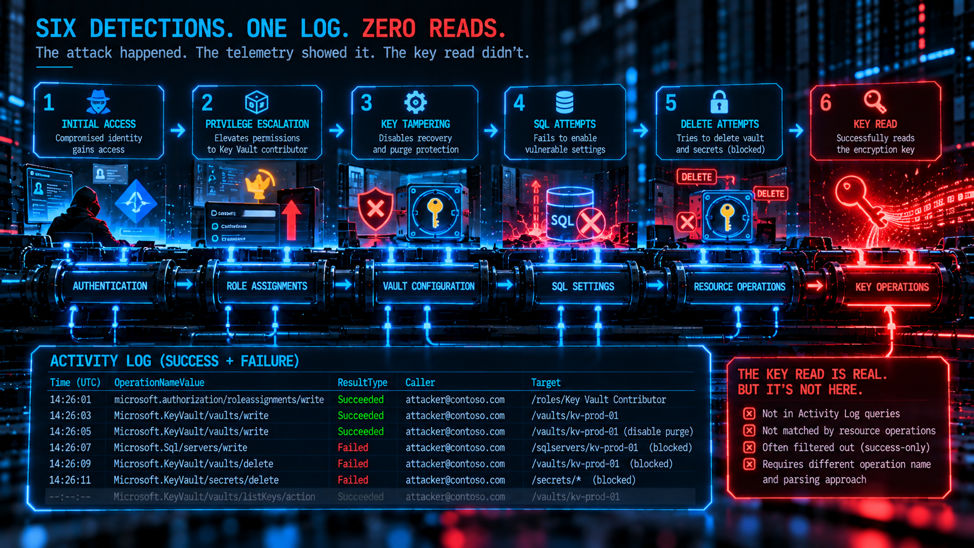Screen dimensions: 974x548
Task: Click the "KEY READ" card title
Action: pyautogui.click(x=875, y=124)
